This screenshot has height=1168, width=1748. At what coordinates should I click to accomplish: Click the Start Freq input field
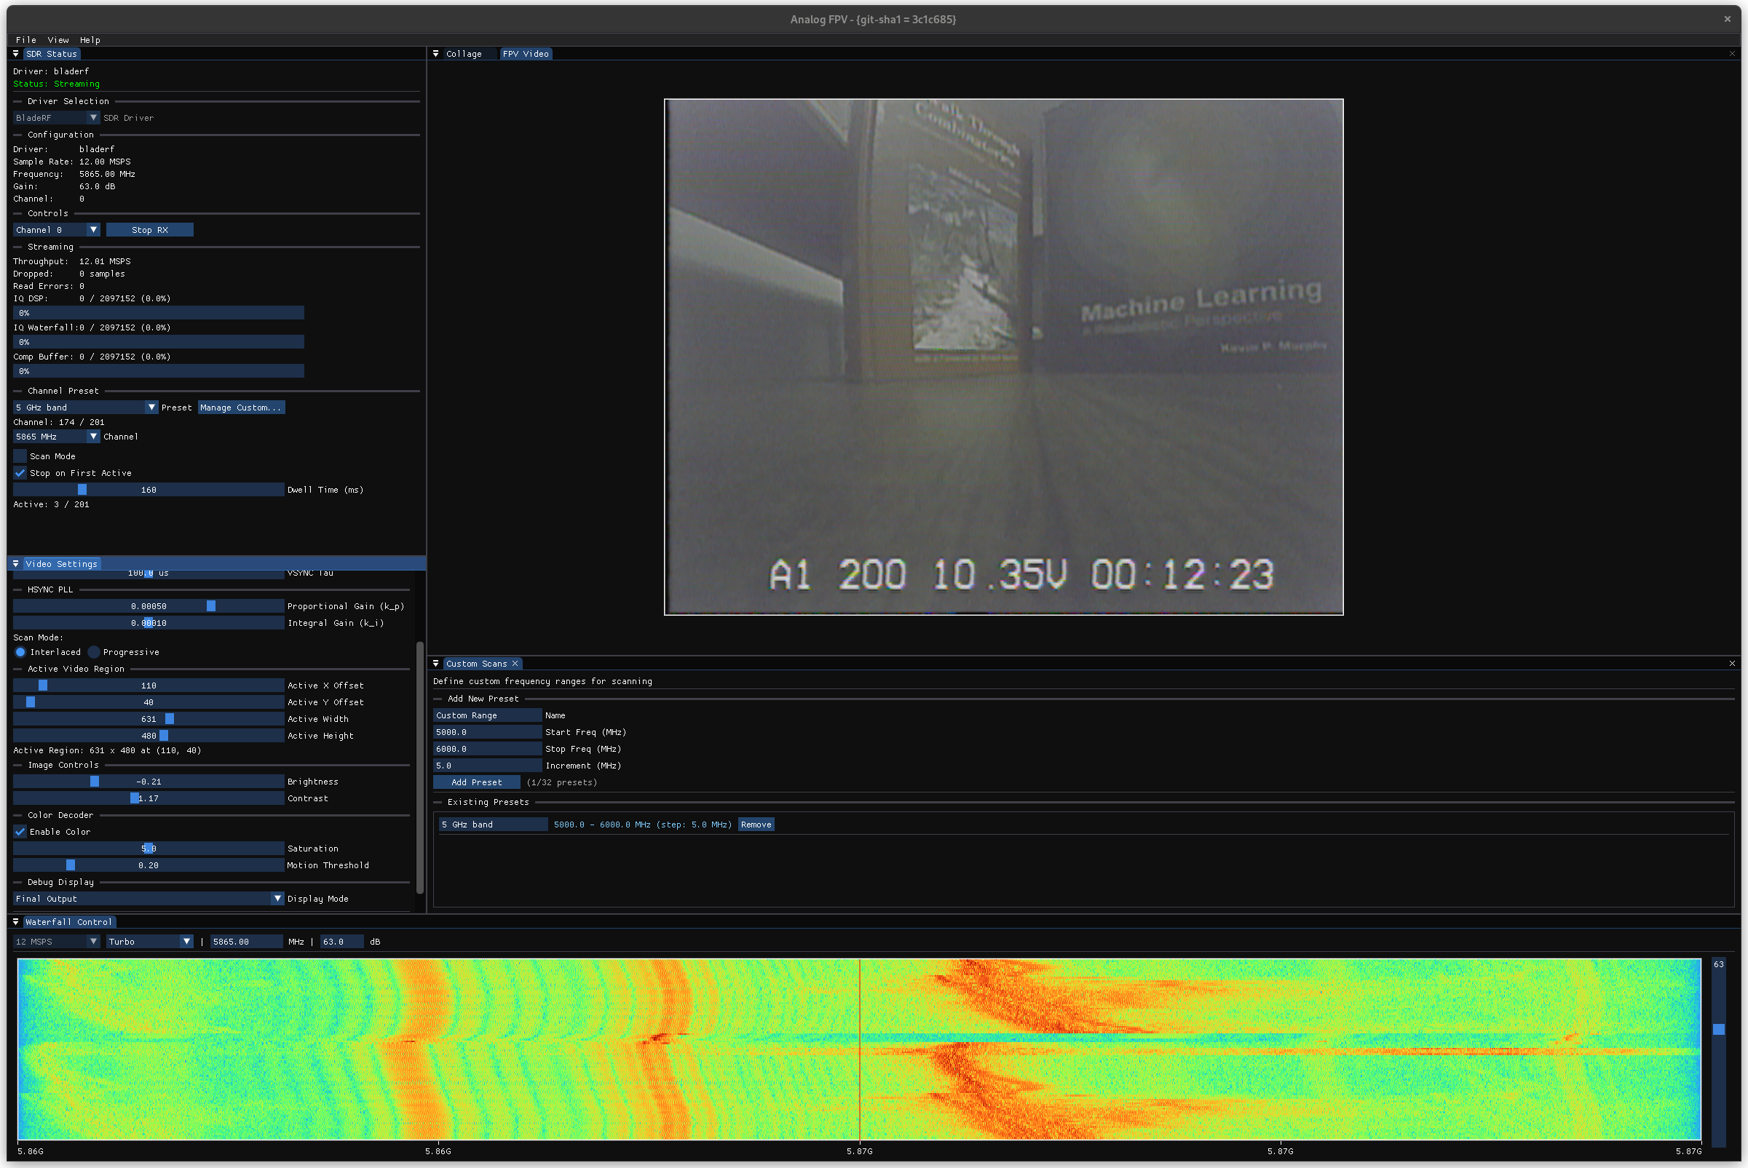tap(487, 732)
